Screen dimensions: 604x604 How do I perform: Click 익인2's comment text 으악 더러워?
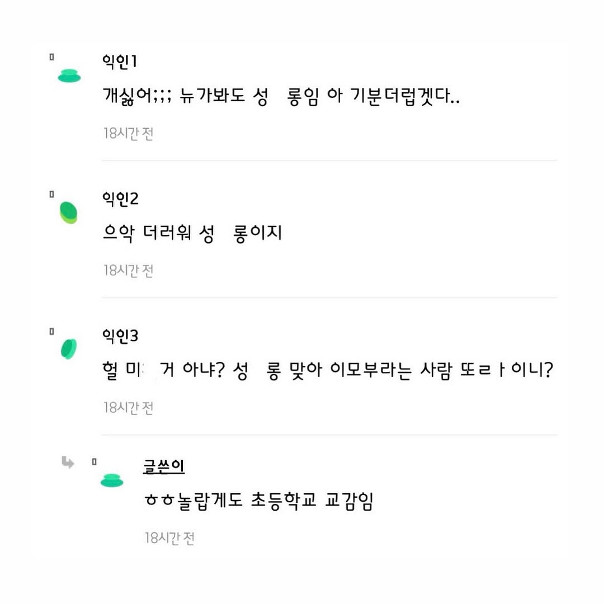pos(192,233)
